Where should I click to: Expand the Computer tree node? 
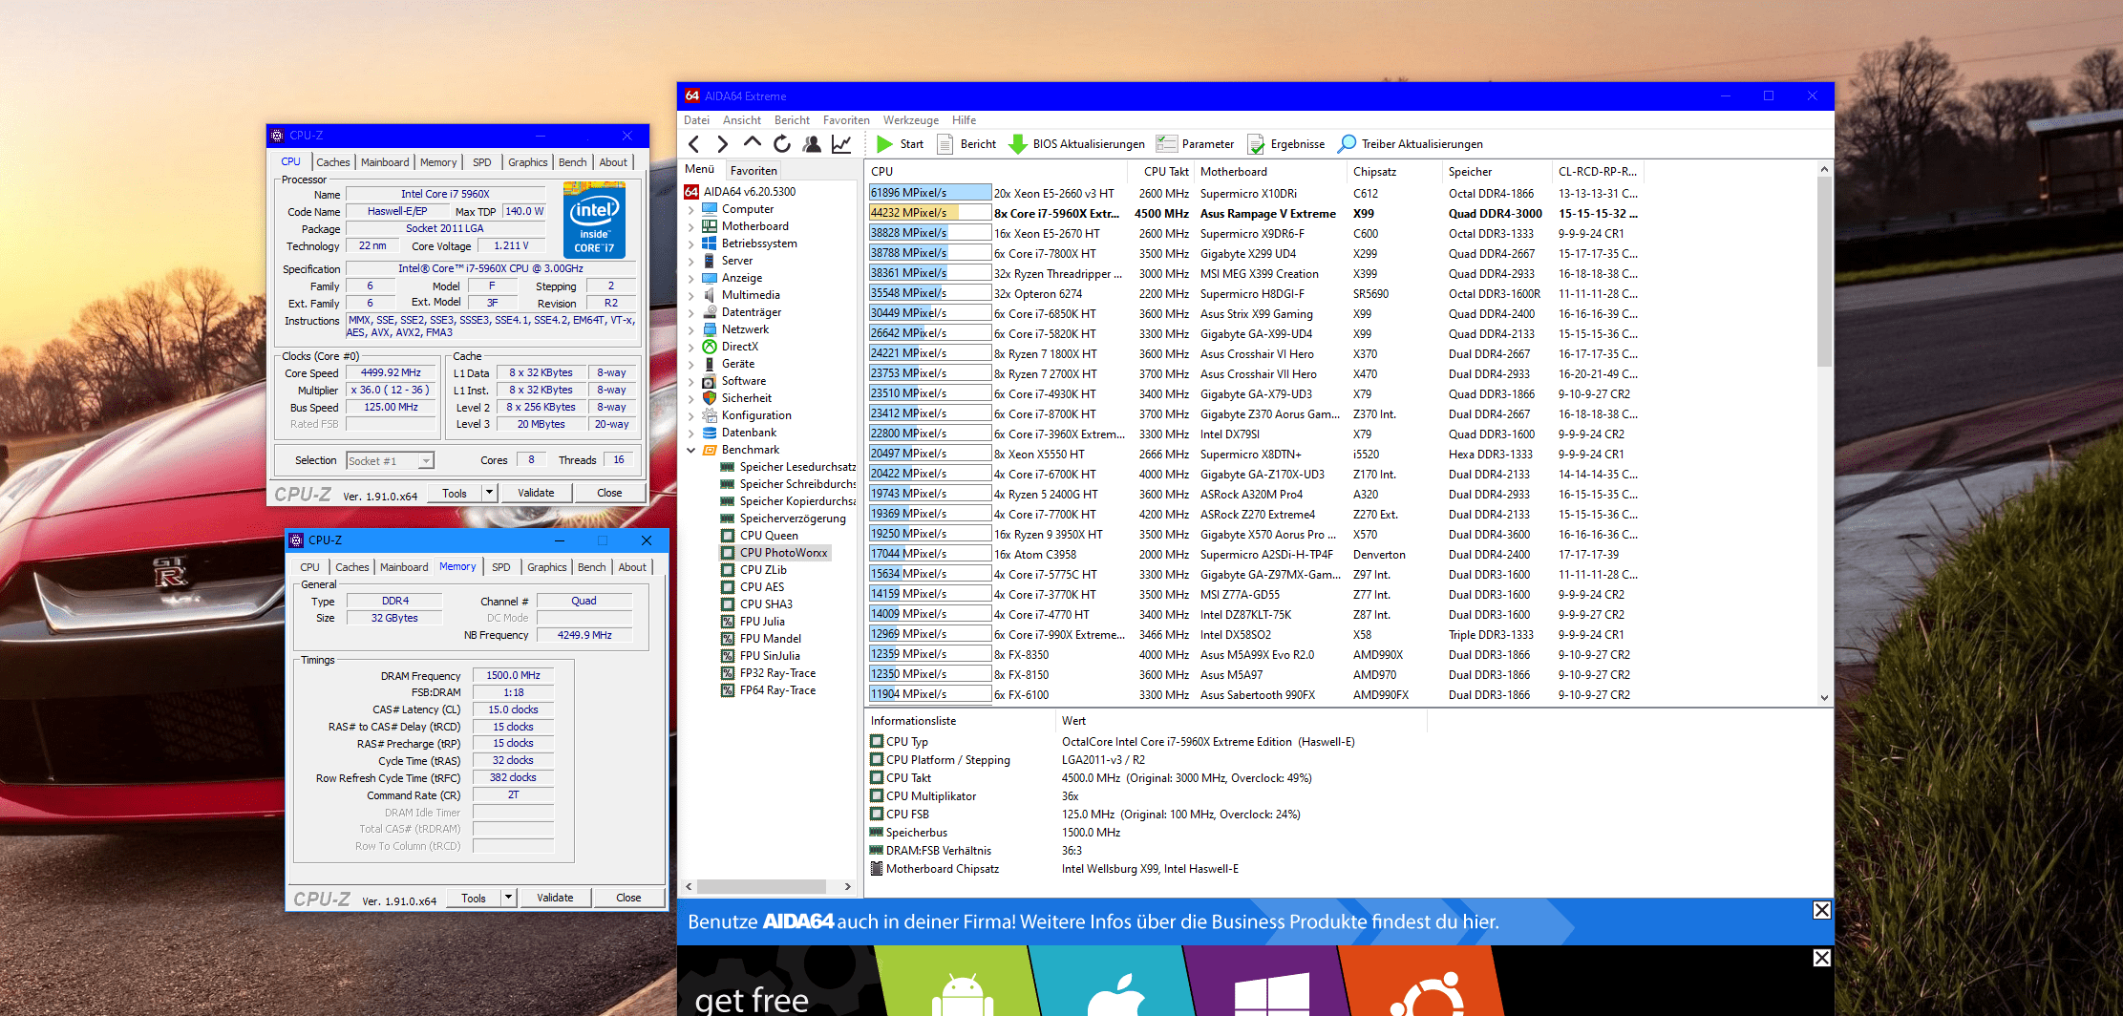pyautogui.click(x=690, y=209)
